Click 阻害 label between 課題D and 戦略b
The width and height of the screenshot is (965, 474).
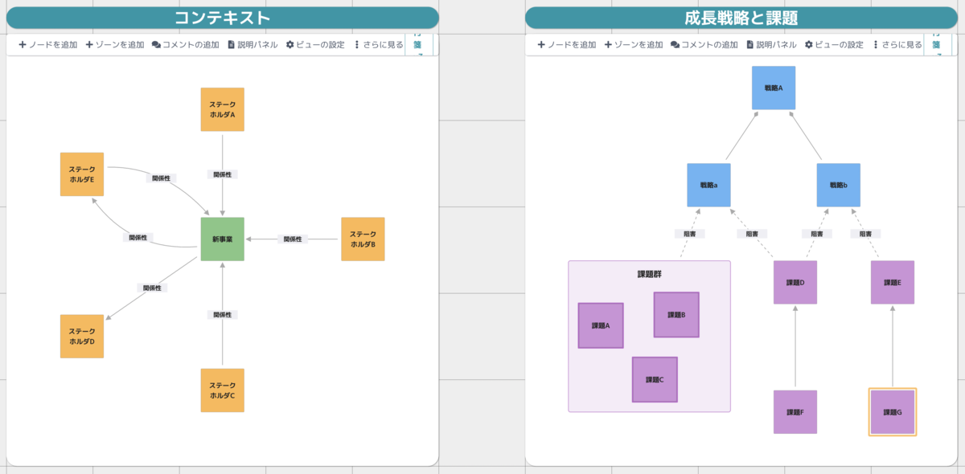817,234
